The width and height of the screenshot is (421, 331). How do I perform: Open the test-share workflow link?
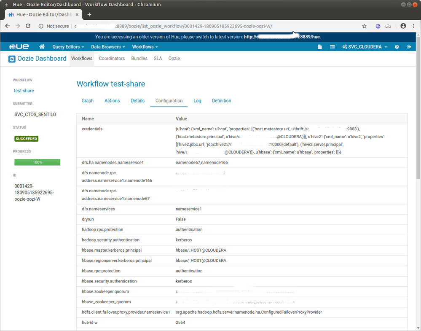click(24, 91)
